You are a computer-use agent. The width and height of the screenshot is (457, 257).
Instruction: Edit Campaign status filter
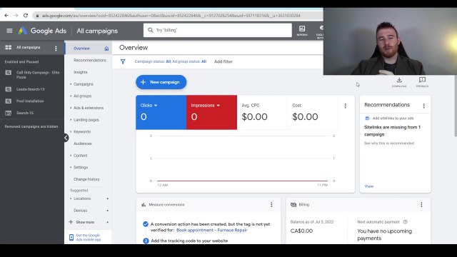click(x=170, y=61)
